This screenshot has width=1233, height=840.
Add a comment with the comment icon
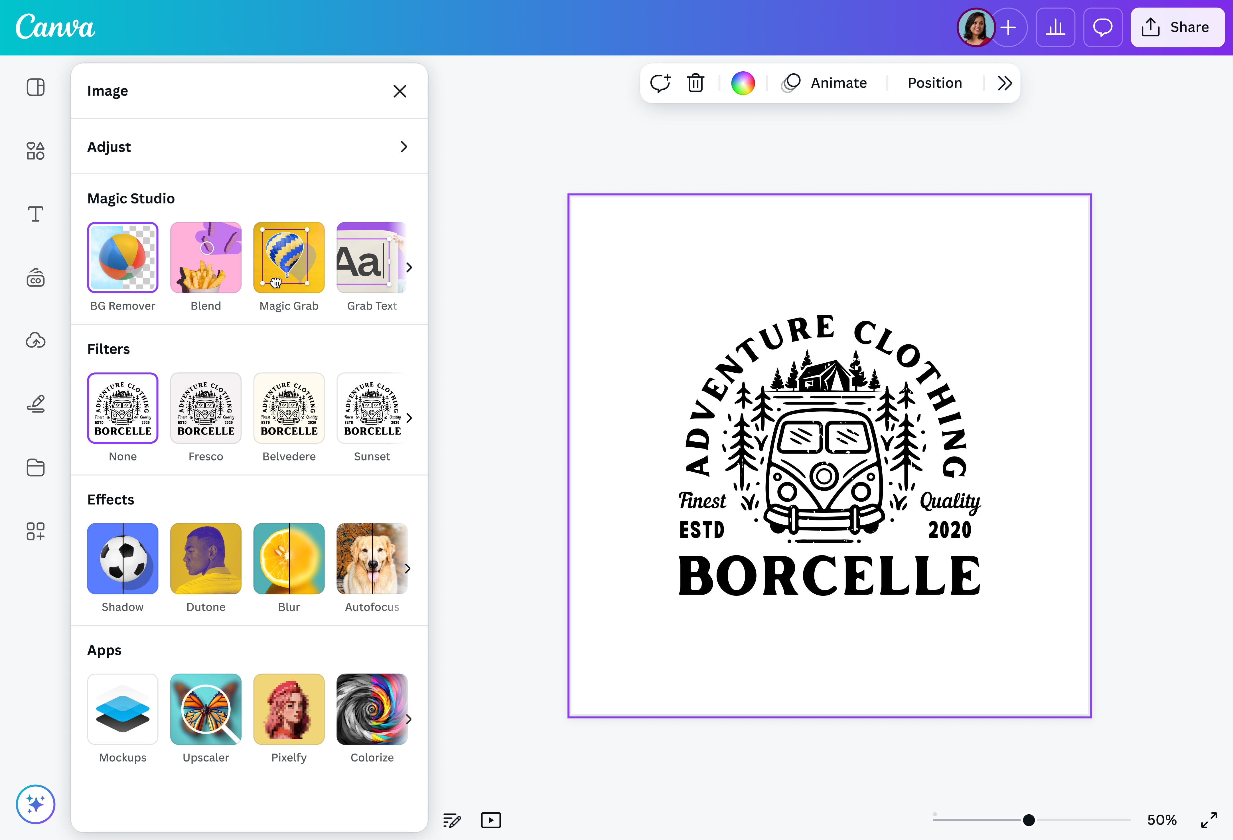660,83
